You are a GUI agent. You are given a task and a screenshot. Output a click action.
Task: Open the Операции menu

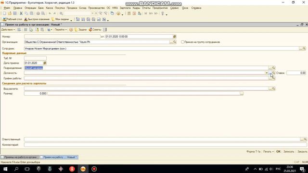point(30,8)
